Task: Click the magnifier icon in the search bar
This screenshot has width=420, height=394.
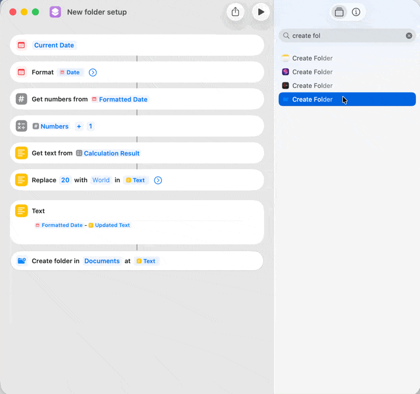Action: click(285, 35)
